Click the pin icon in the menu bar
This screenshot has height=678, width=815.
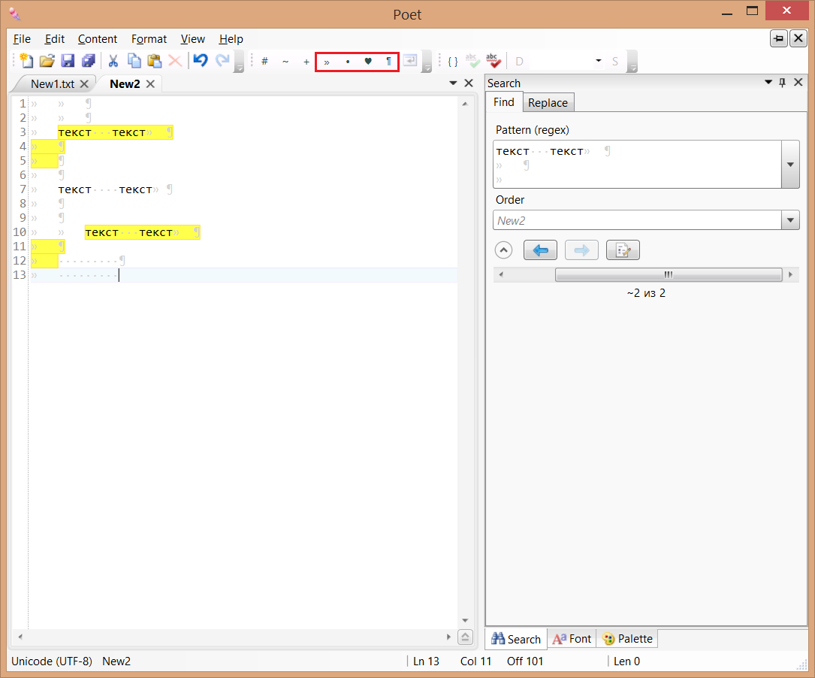(779, 38)
